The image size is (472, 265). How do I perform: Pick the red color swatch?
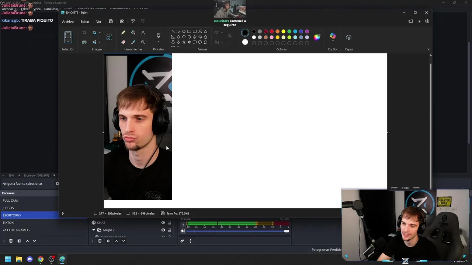coord(271,31)
